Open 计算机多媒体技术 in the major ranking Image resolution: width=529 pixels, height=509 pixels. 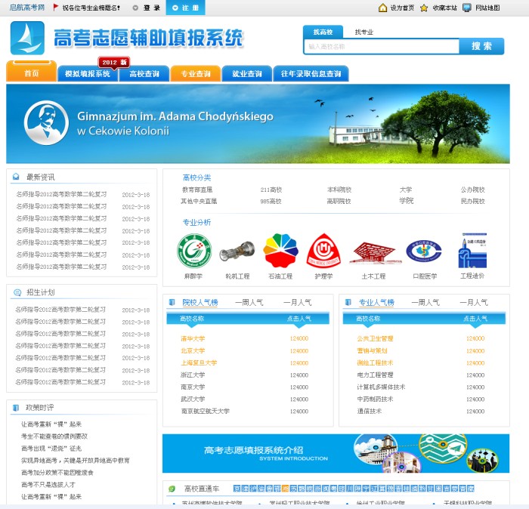coord(381,387)
